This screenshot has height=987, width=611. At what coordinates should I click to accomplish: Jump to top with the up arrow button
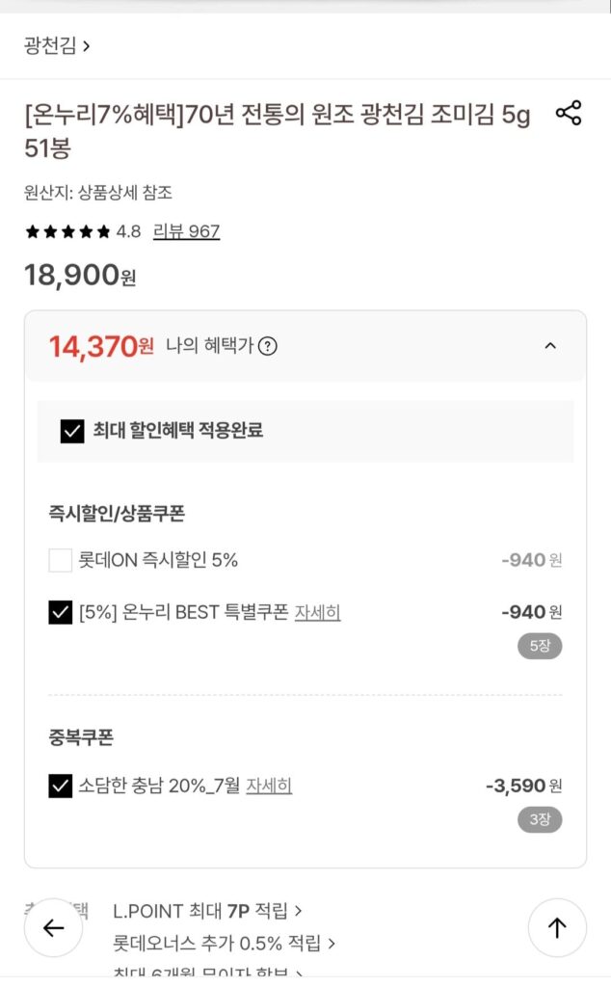[557, 927]
